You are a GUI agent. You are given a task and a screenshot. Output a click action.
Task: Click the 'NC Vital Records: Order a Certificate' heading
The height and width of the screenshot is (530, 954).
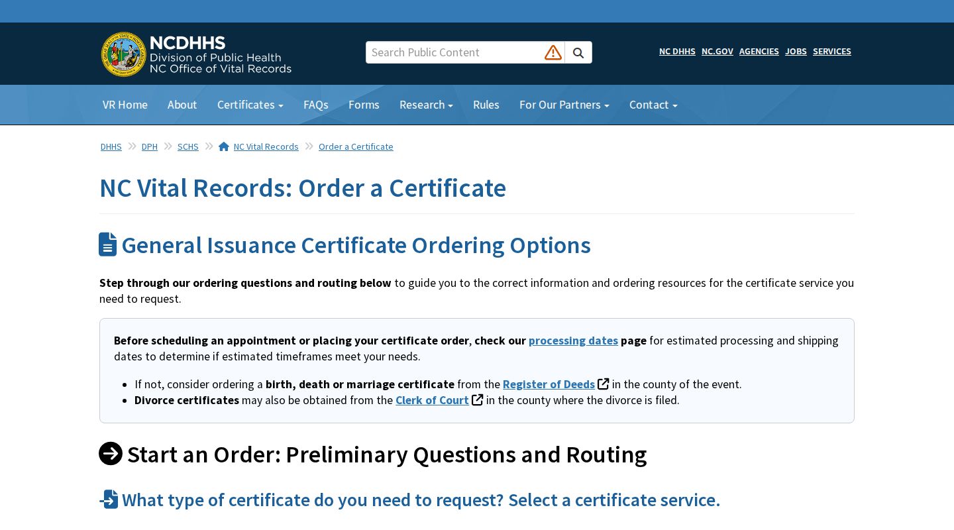point(303,188)
